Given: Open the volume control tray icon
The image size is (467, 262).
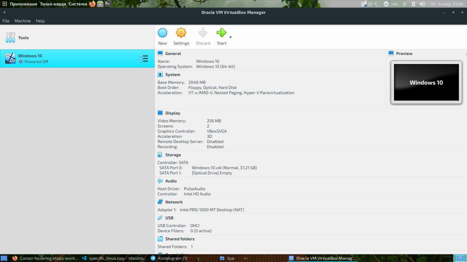Looking at the screenshot, I should pos(422,4).
